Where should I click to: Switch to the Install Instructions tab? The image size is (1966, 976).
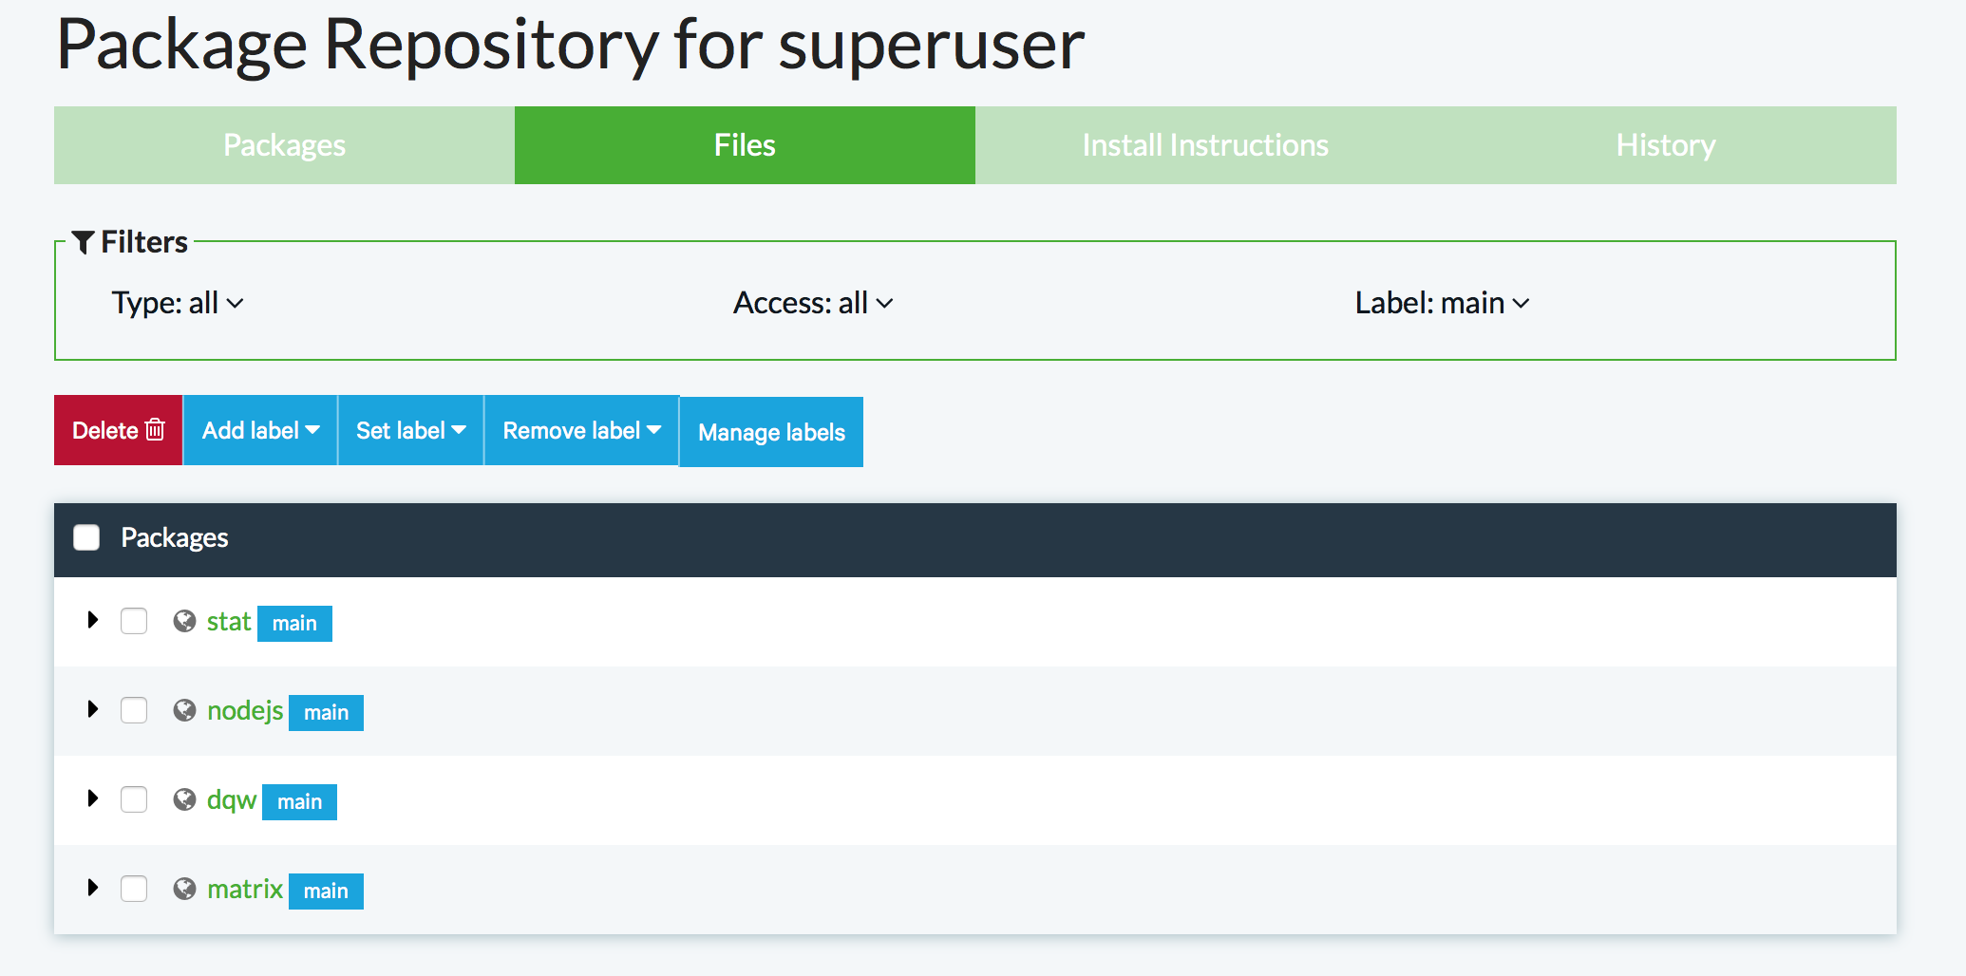1204,145
